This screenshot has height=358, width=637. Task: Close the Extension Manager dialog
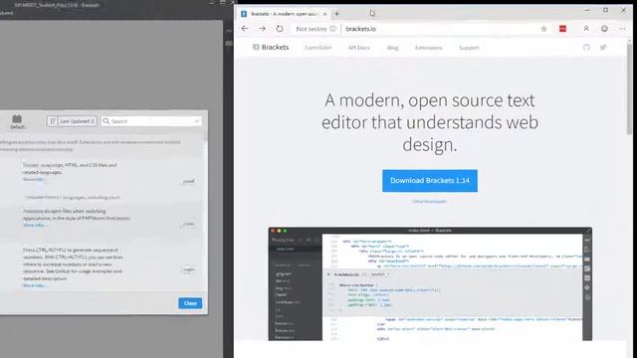190,303
